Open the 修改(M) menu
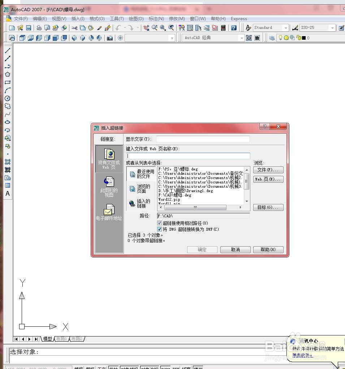This screenshot has width=345, height=369. (177, 18)
